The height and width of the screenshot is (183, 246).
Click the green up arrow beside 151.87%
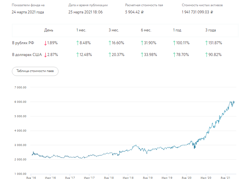pyautogui.click(x=207, y=43)
